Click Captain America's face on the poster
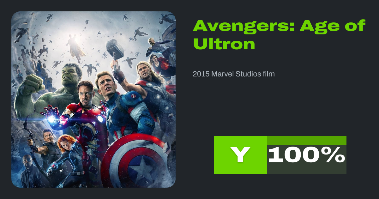This screenshot has height=199, width=379. 105,85
